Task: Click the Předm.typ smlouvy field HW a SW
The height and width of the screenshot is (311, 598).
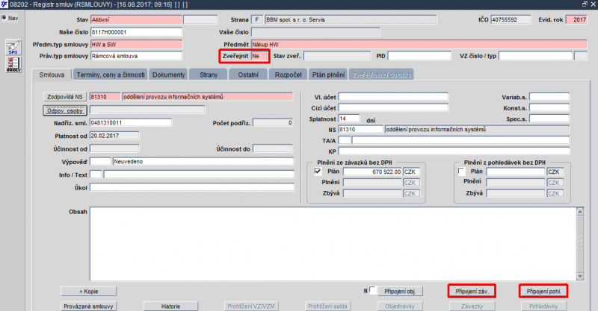Action: point(136,45)
